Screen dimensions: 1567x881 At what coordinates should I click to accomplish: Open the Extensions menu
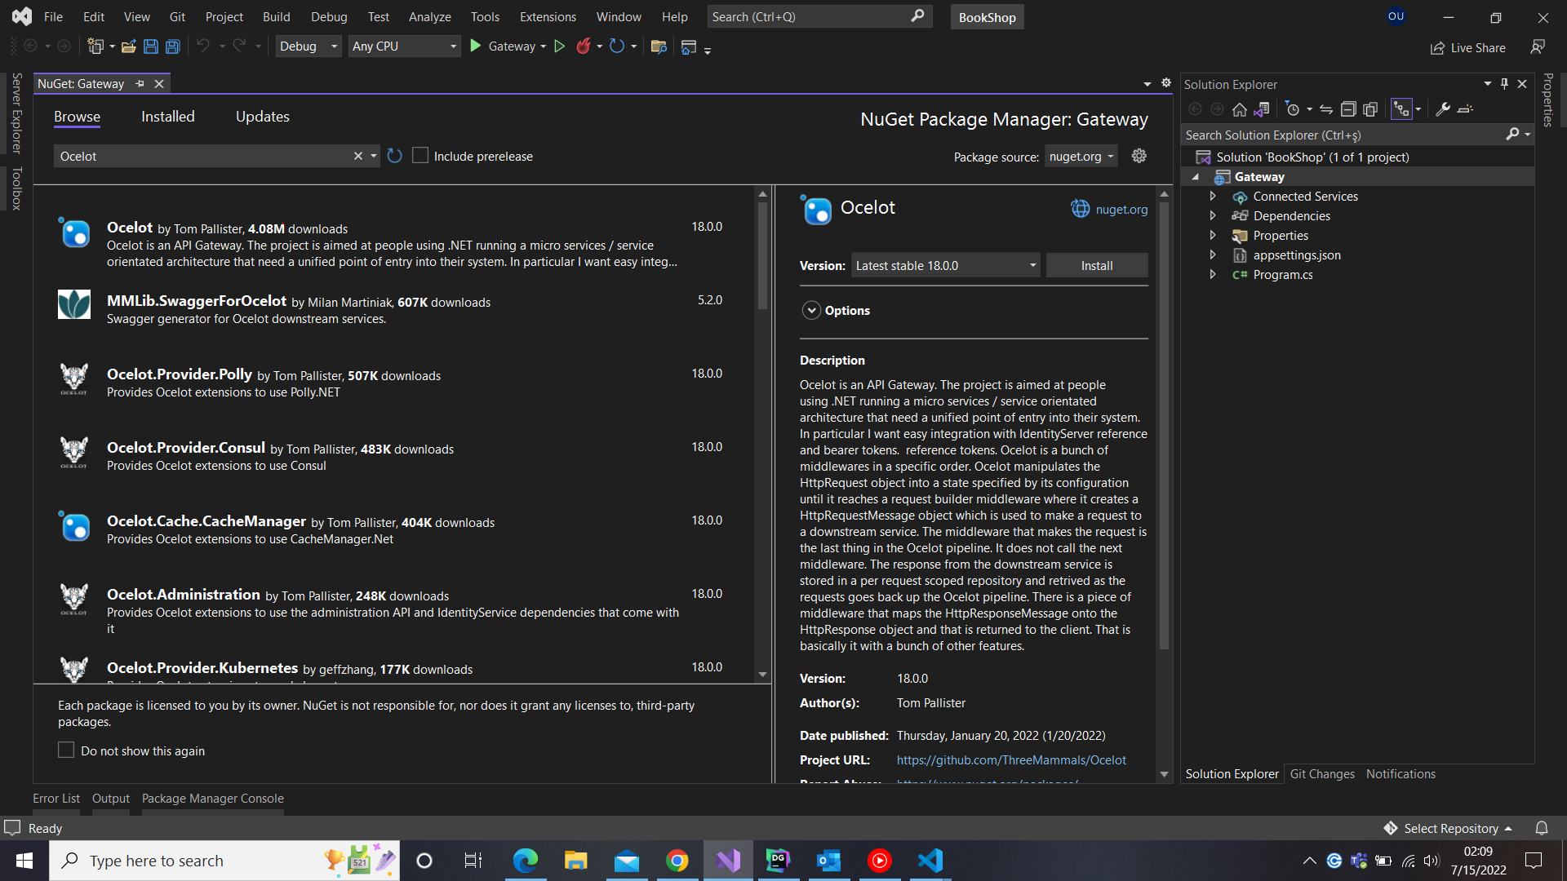pos(547,16)
